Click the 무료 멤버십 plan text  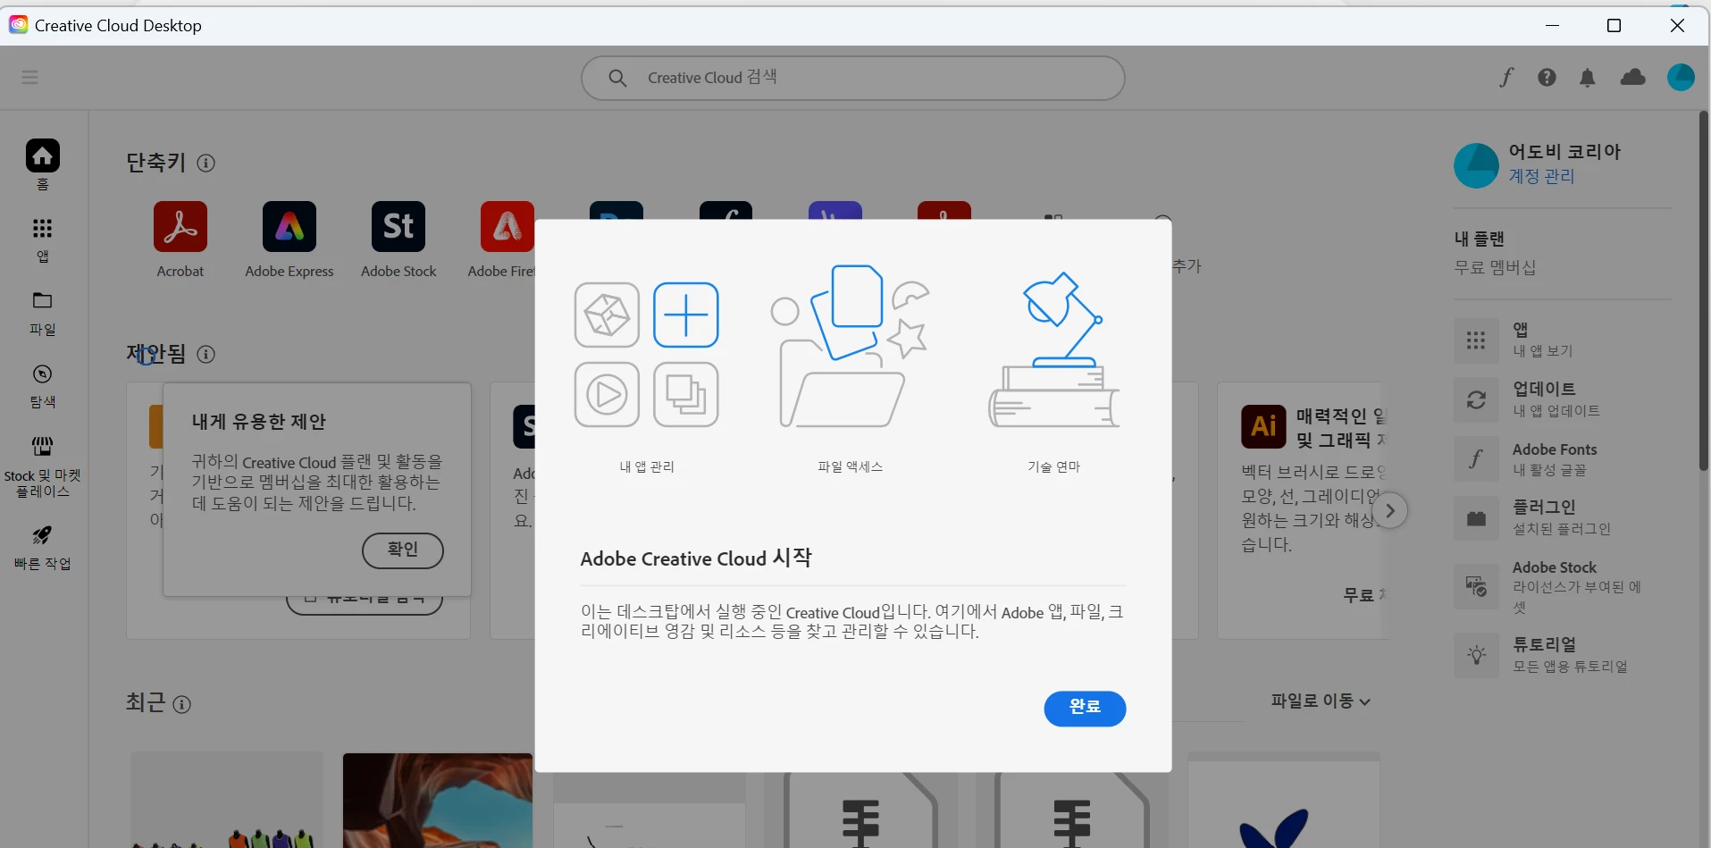1495,267
